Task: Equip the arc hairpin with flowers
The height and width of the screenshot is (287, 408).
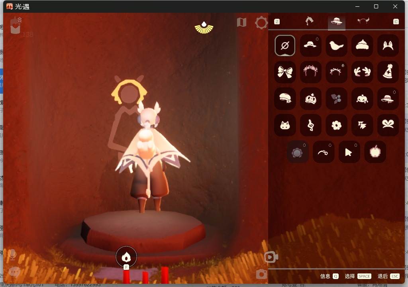Action: tap(324, 152)
